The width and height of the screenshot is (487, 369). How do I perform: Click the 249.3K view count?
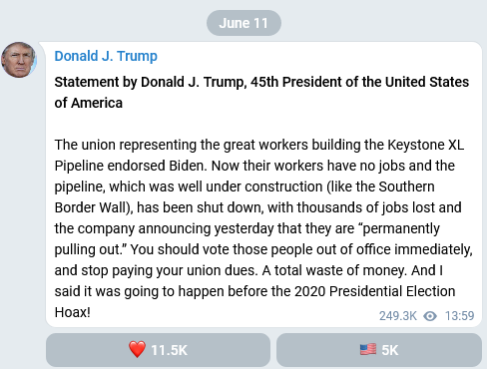pos(398,316)
